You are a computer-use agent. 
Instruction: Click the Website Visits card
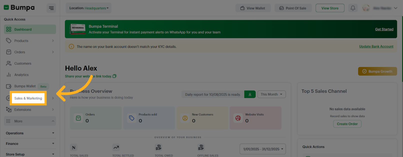[x=256, y=118]
